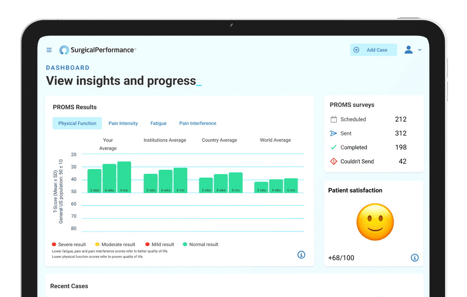
Task: Click the Sent paper plane icon
Action: 333,133
